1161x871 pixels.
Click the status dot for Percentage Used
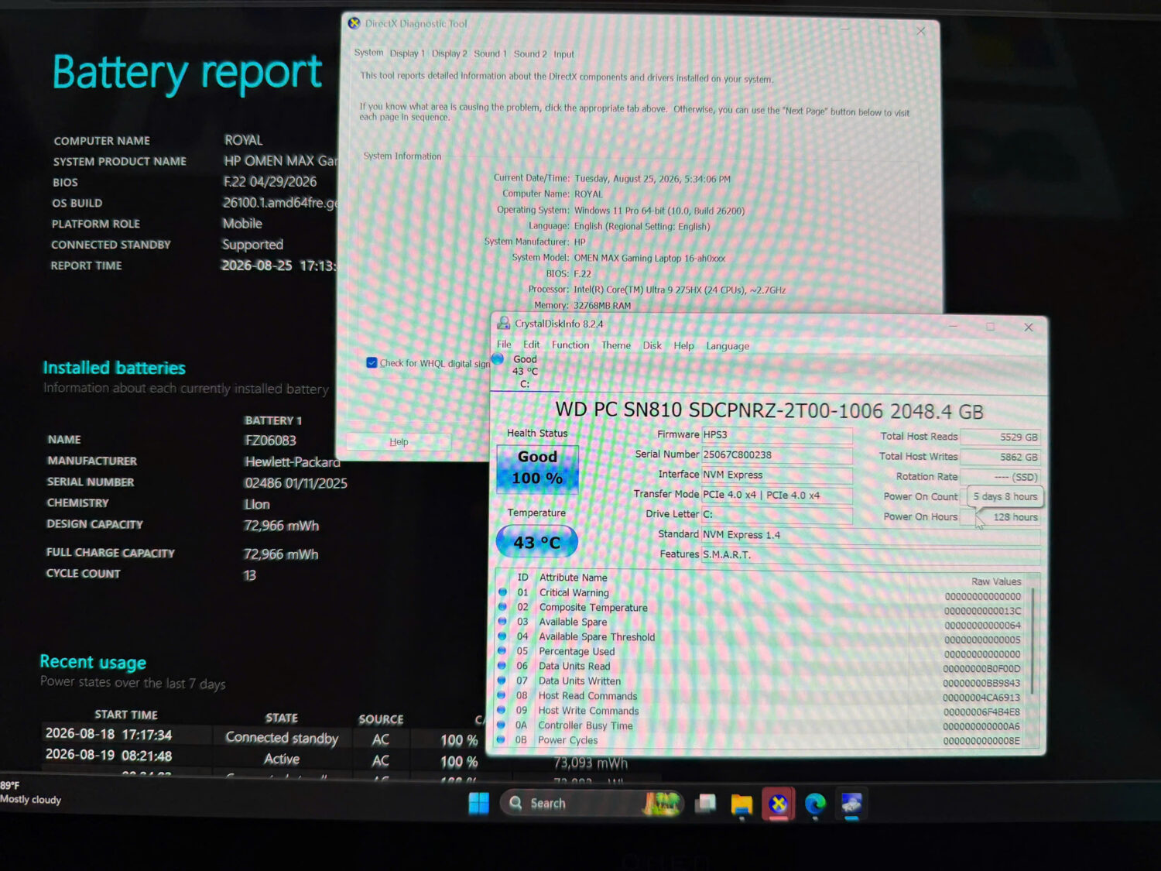pyautogui.click(x=502, y=651)
